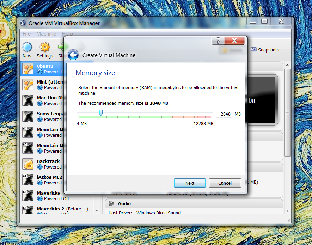Click the Powered Off status icon under Mavericks
Image resolution: width=312 pixels, height=245 pixels.
point(40,198)
